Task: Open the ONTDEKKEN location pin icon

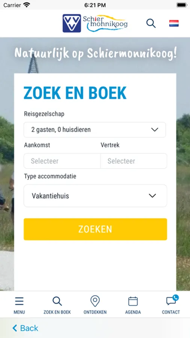Action: [95, 301]
